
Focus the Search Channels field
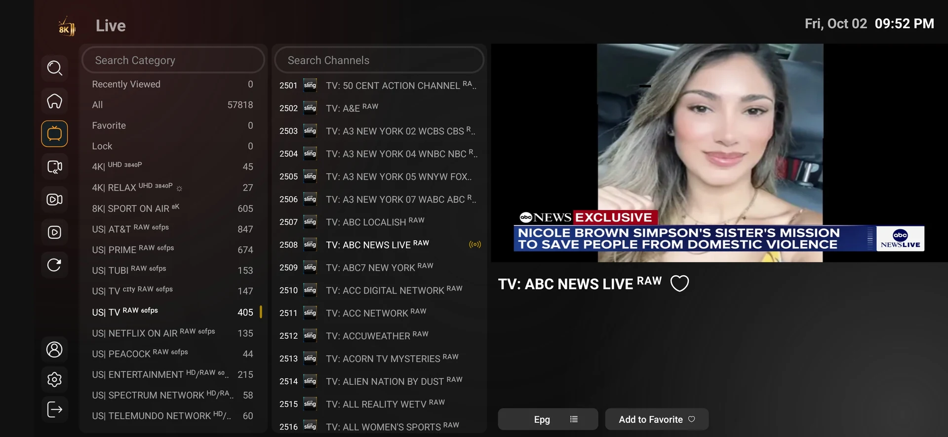click(x=379, y=60)
